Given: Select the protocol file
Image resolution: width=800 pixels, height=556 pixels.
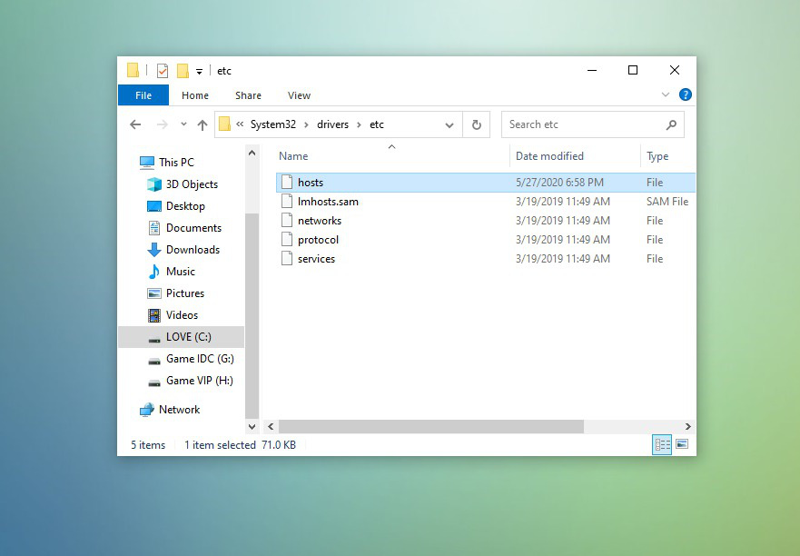Looking at the screenshot, I should point(485,240).
